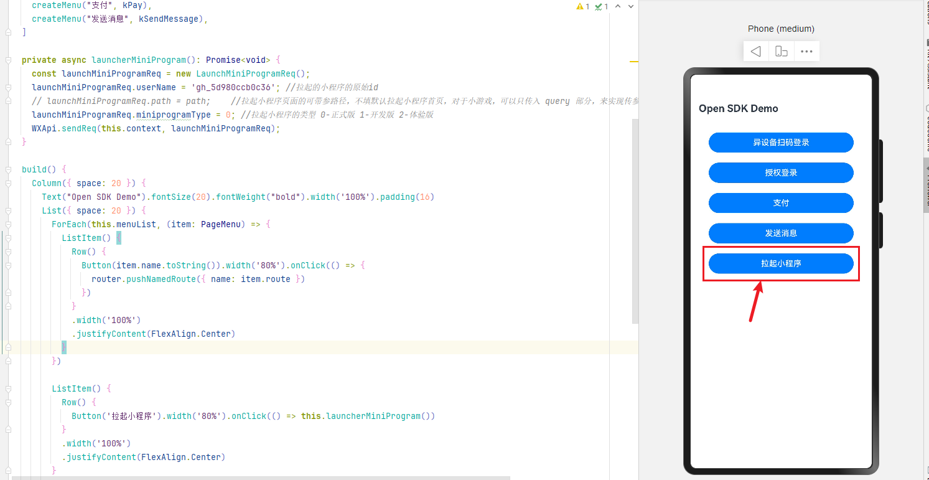
Task: Go to previous highlighted error arrow
Action: tap(618, 6)
